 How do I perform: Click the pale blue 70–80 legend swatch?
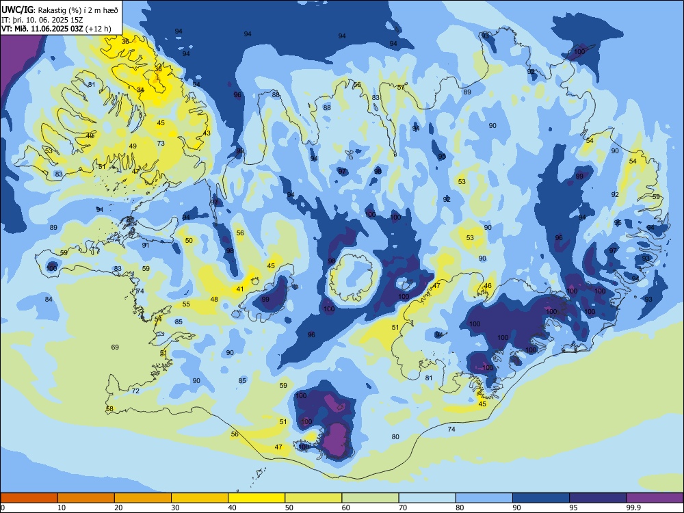pos(427,498)
